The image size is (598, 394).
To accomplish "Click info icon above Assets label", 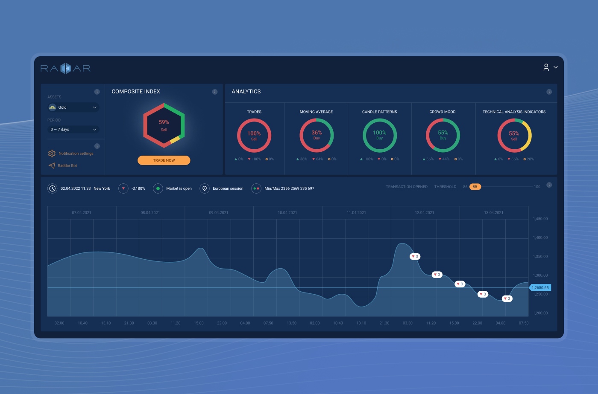I will [x=97, y=92].
